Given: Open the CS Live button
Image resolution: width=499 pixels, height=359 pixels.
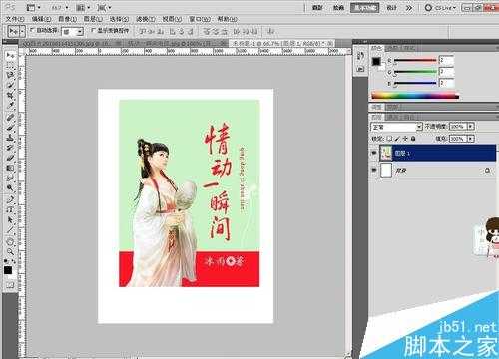Looking at the screenshot, I should (440, 7).
